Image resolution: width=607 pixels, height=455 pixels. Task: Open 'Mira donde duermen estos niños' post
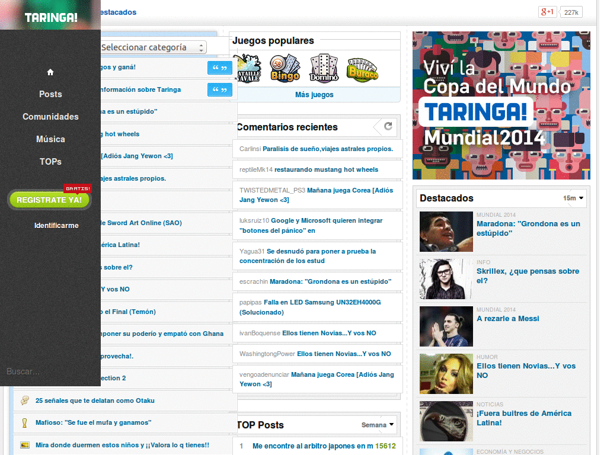122,446
